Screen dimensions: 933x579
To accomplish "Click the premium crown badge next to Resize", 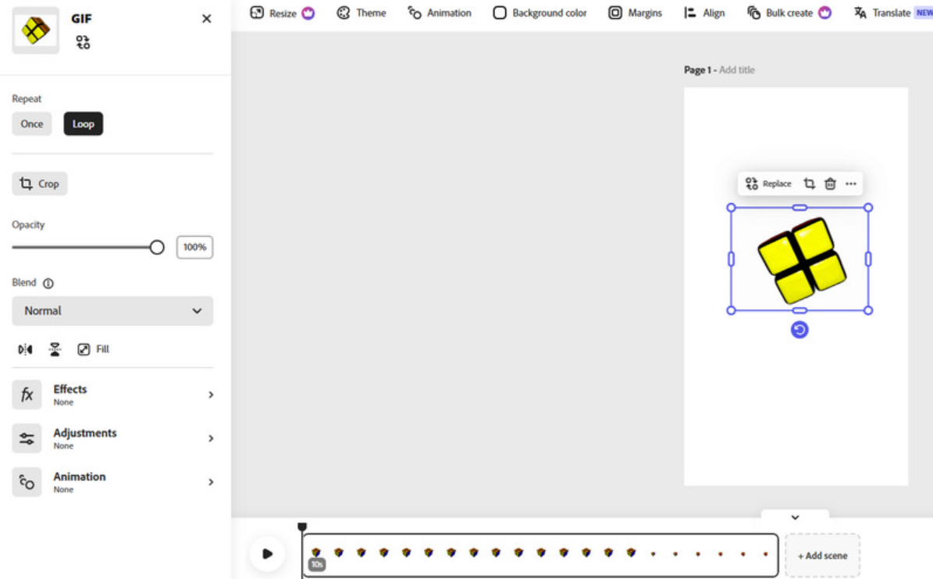I will pyautogui.click(x=308, y=13).
